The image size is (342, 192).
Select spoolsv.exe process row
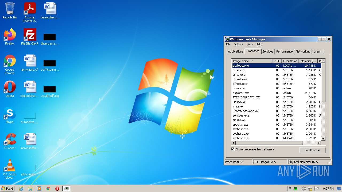point(276,125)
